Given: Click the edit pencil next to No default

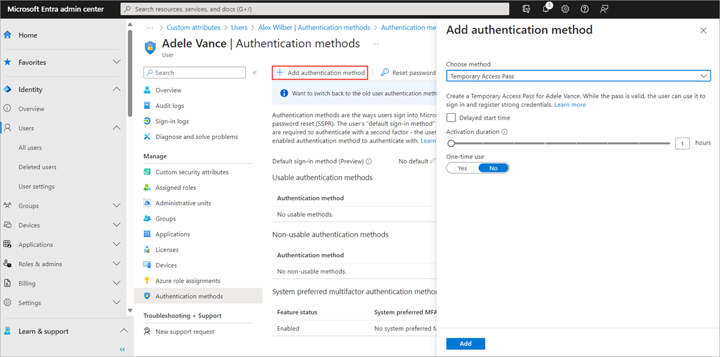Looking at the screenshot, I should 433,161.
